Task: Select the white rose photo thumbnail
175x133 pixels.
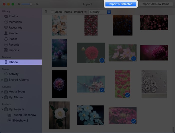Action: tap(59, 115)
